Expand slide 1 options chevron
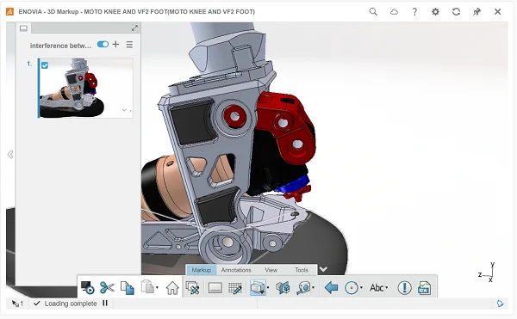Screen dimensions: 517x319 click(x=124, y=110)
